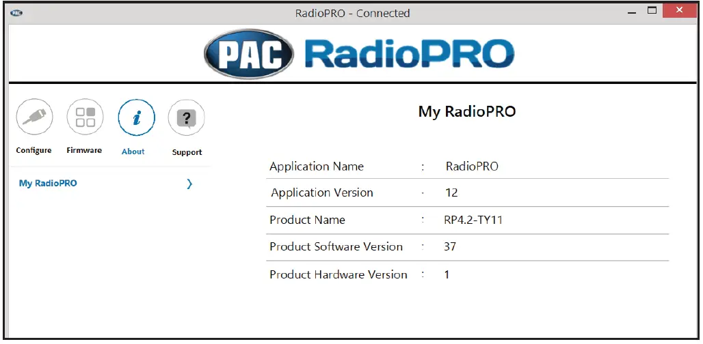The width and height of the screenshot is (703, 344).
Task: Minimize the RadioPRO window
Action: (632, 13)
